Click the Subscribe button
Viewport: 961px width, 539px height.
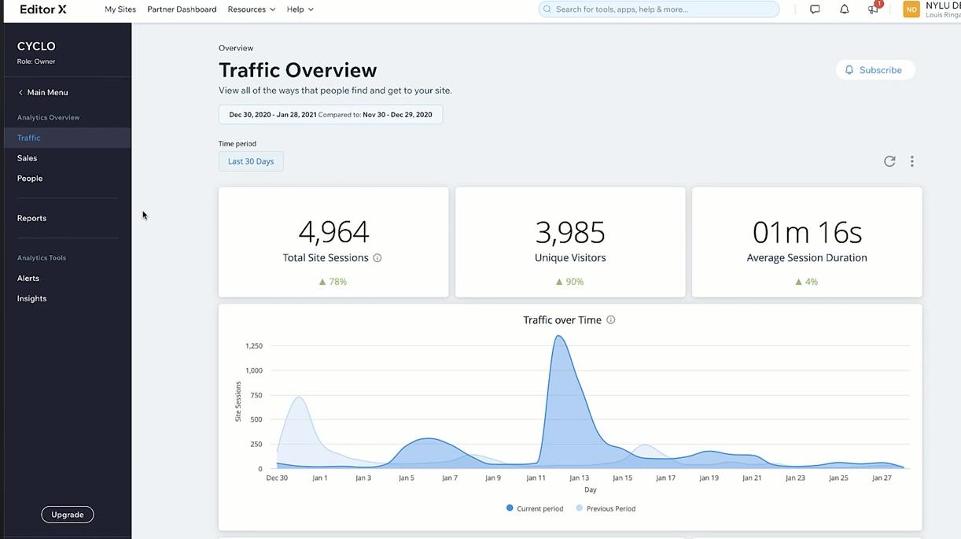click(874, 70)
